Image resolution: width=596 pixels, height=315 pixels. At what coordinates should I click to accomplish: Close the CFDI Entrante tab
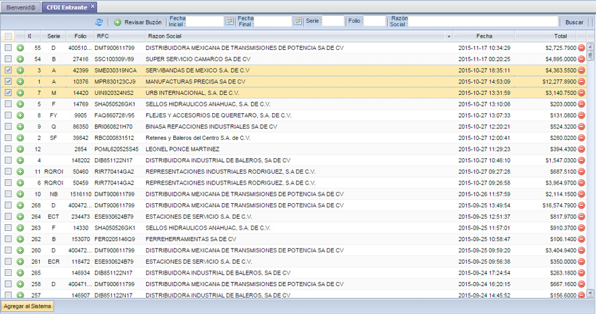(x=92, y=7)
